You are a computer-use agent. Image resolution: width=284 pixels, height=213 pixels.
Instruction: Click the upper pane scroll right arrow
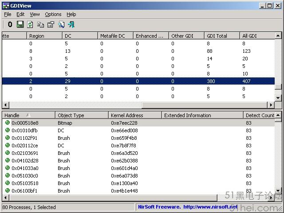tap(271, 105)
